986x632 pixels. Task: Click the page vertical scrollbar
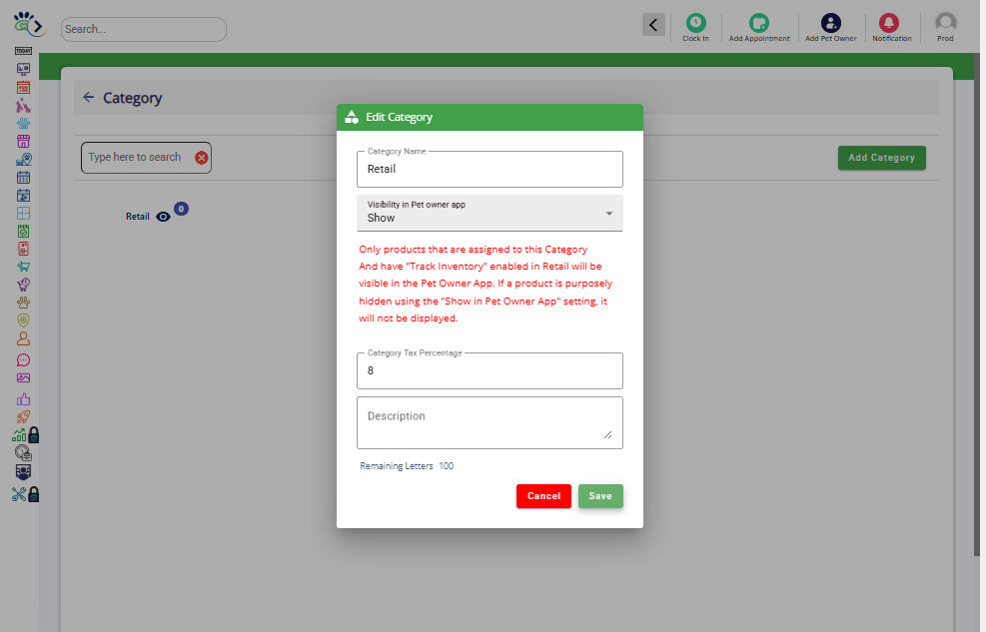[977, 305]
